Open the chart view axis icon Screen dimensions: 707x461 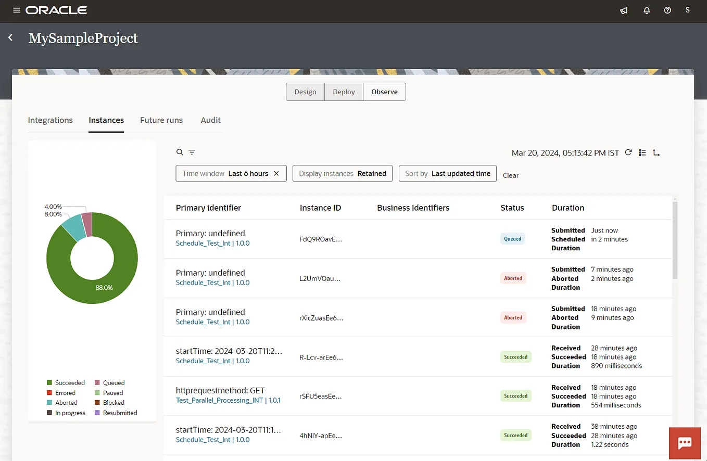click(656, 152)
